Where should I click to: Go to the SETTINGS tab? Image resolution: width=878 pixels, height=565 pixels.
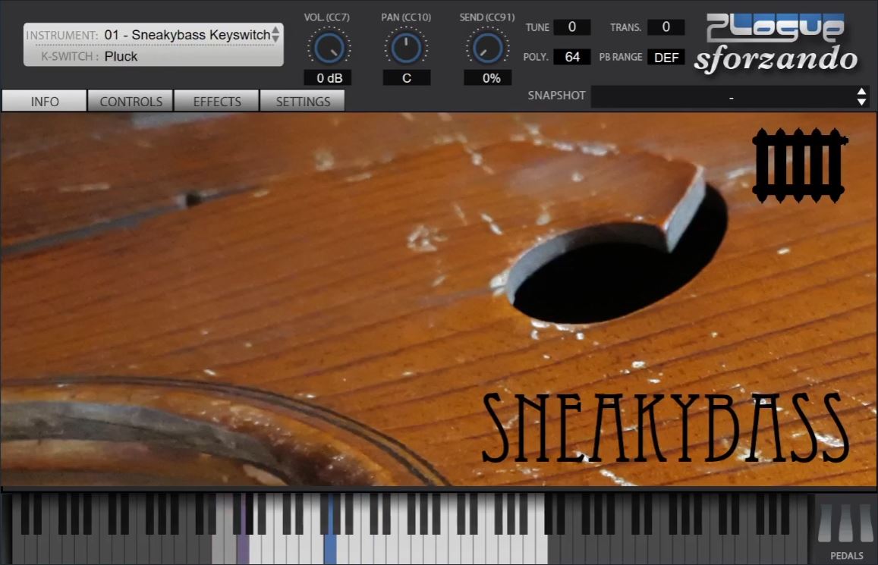coord(303,102)
